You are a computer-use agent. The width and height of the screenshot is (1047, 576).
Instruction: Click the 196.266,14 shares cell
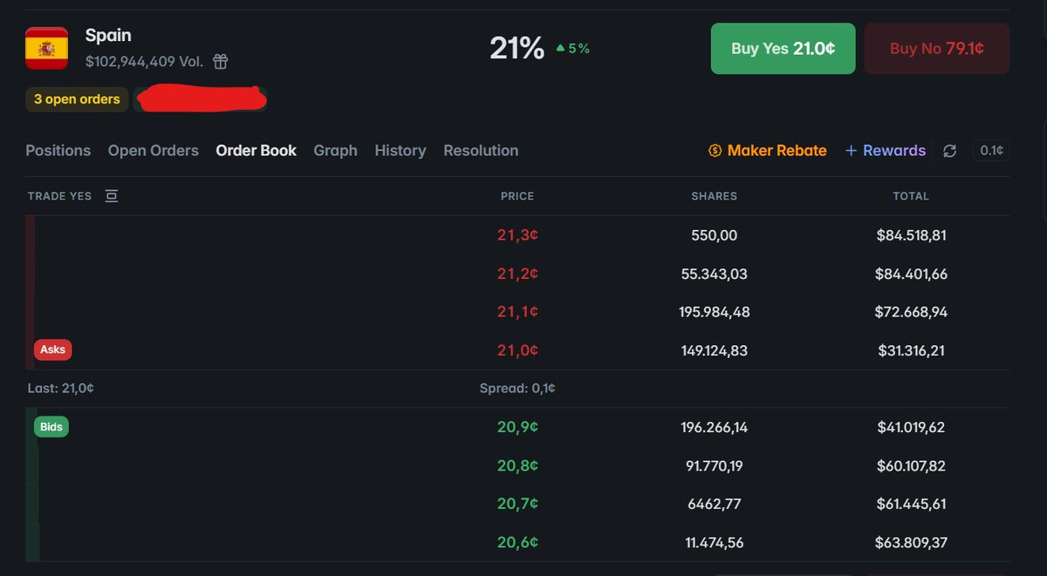click(715, 427)
